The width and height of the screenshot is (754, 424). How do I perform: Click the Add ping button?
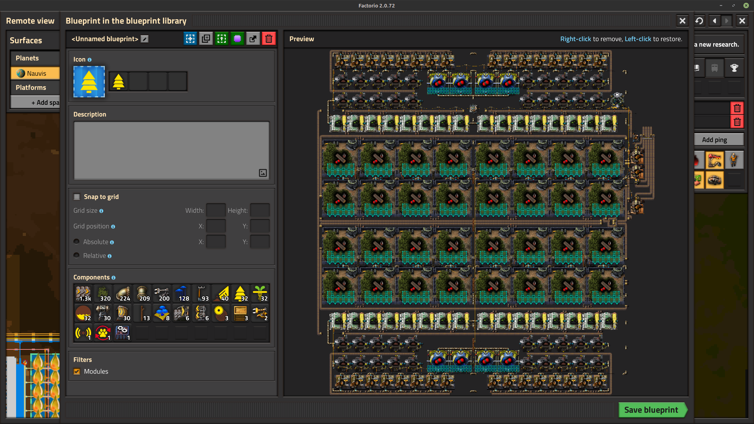[714, 140]
